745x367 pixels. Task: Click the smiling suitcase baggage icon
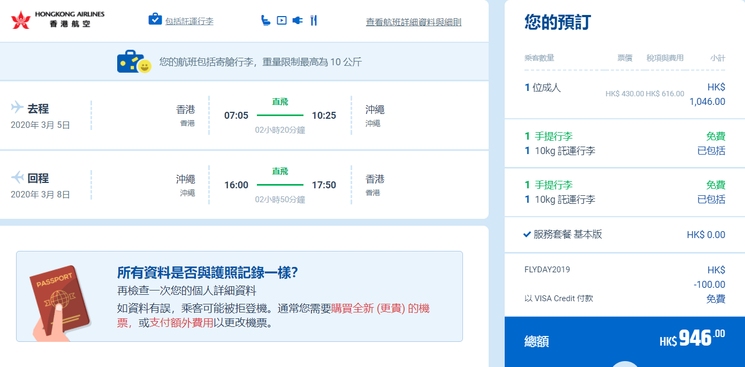tap(134, 62)
